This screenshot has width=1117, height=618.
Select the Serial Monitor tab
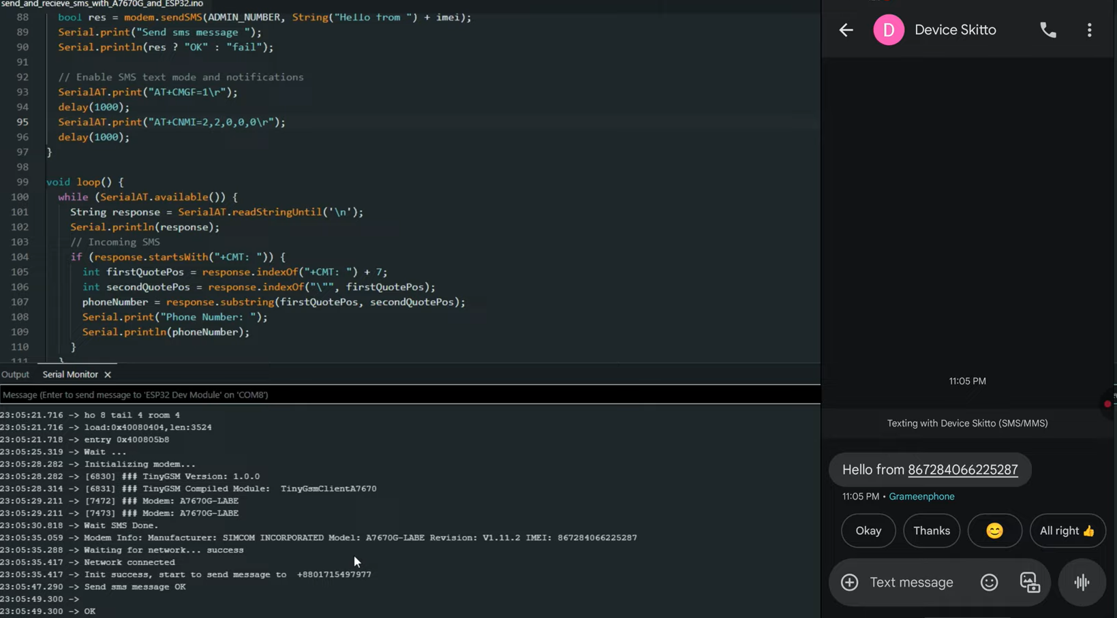tap(70, 375)
